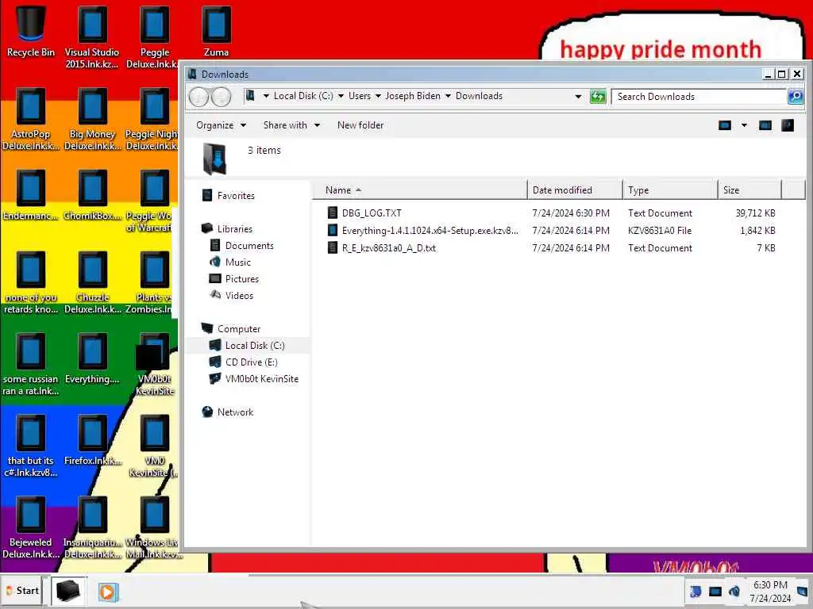Click the Change your view icon
This screenshot has height=609, width=813.
[x=725, y=125]
